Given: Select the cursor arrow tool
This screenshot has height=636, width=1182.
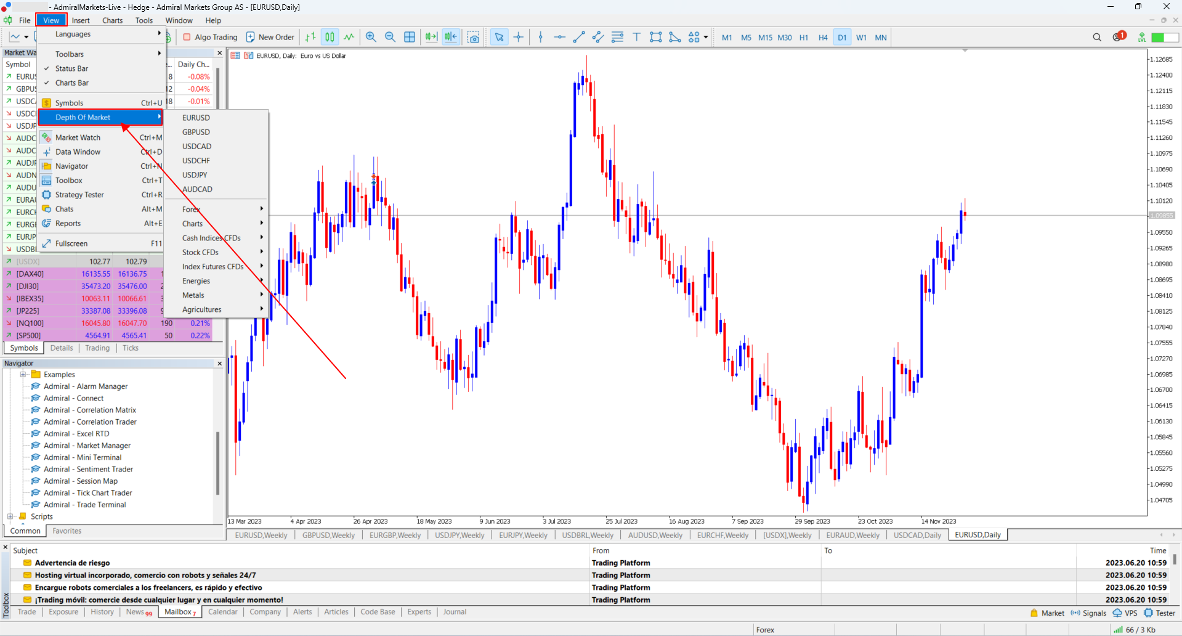Looking at the screenshot, I should (x=499, y=37).
